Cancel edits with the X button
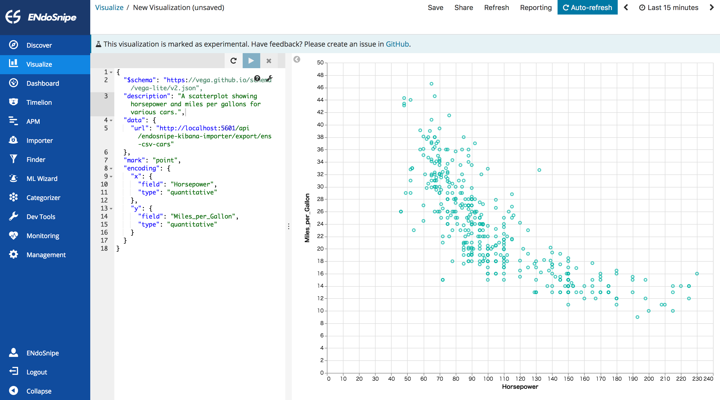 (268, 61)
